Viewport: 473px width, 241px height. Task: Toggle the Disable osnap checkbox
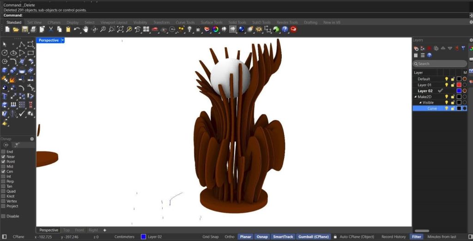coord(4,216)
